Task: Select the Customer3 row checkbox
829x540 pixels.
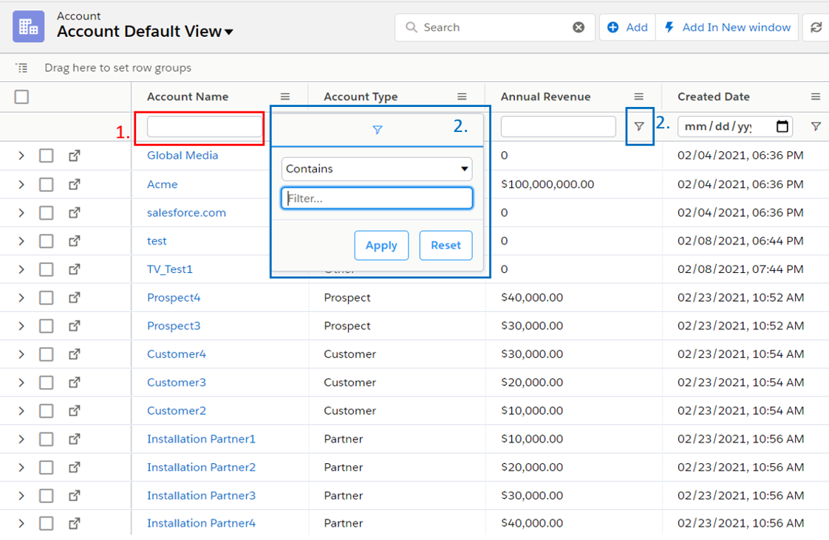Action: (x=47, y=382)
